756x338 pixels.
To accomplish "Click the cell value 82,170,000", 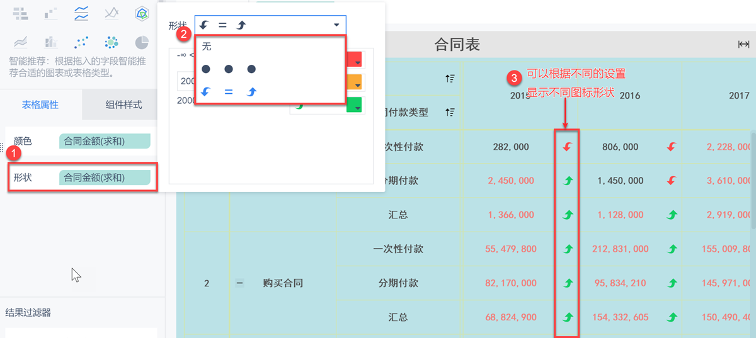I will coord(511,283).
